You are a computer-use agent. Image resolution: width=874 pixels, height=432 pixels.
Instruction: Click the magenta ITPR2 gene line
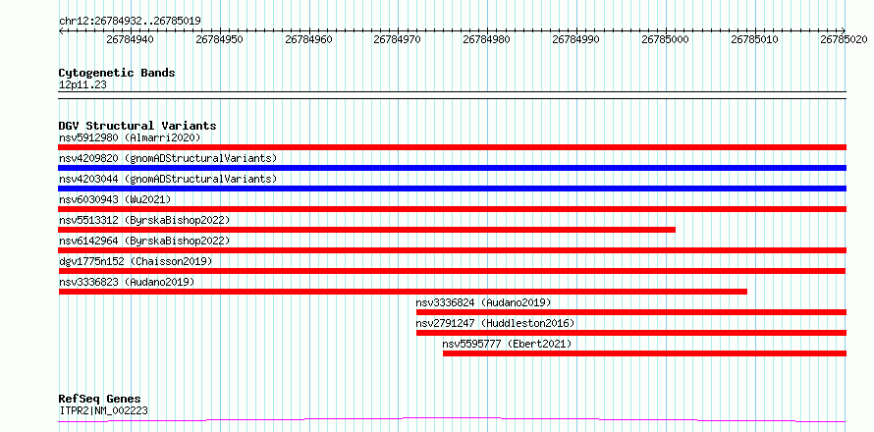[452, 420]
